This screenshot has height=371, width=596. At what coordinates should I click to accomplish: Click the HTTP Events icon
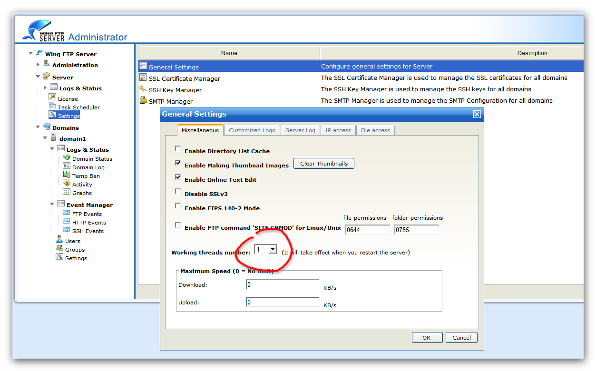(x=67, y=222)
